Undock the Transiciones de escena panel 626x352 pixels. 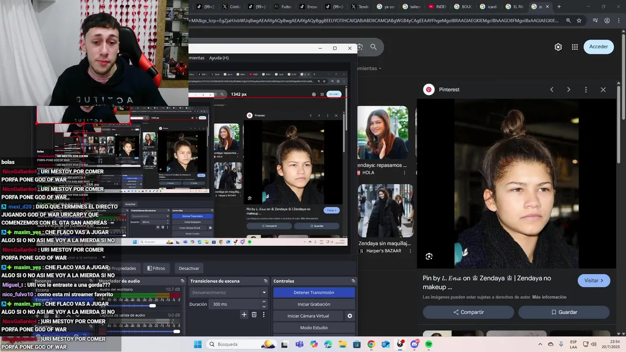point(266,281)
